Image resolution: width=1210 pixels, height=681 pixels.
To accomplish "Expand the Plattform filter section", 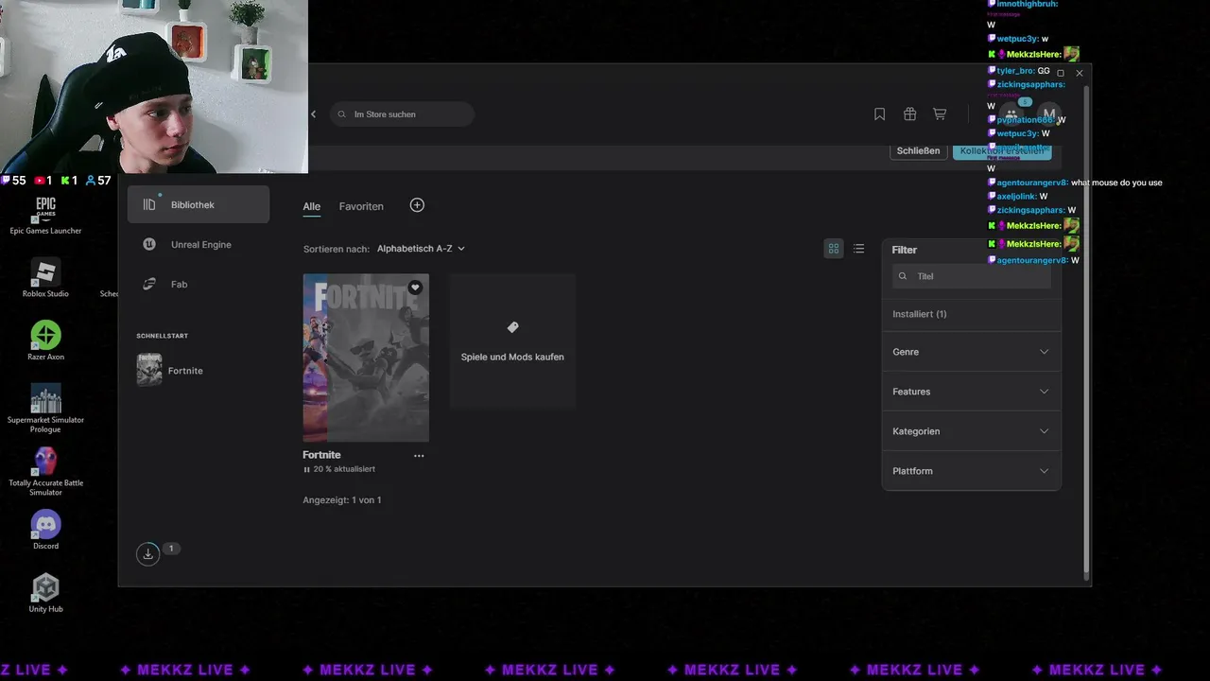I will [971, 471].
